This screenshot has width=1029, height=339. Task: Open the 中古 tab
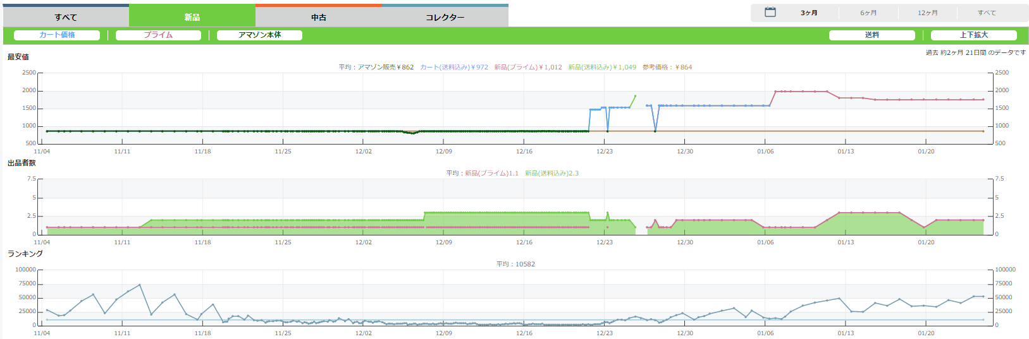(x=319, y=17)
